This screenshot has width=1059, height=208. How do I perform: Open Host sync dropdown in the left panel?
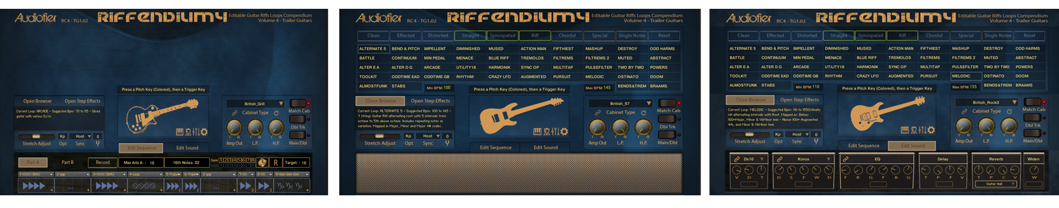(x=81, y=136)
